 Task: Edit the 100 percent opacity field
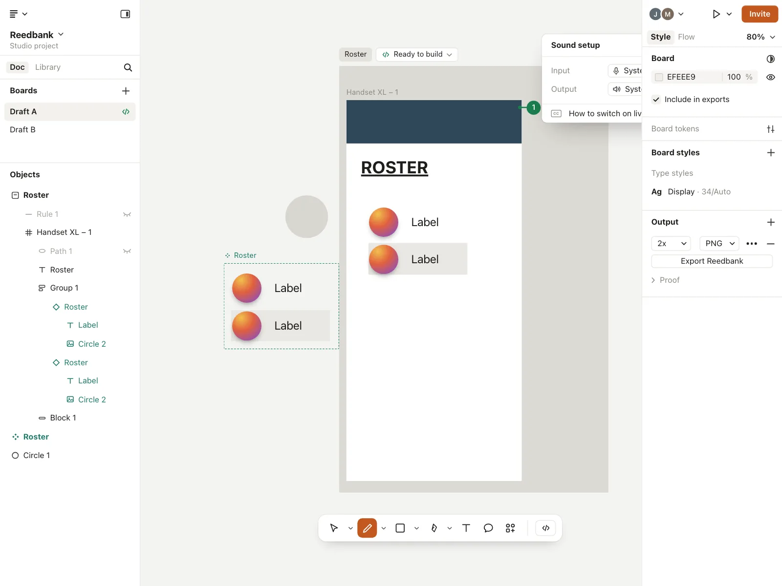(734, 77)
